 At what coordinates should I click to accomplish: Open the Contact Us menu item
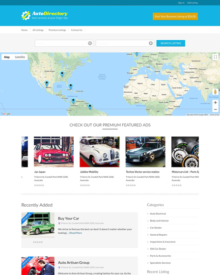coord(77,30)
